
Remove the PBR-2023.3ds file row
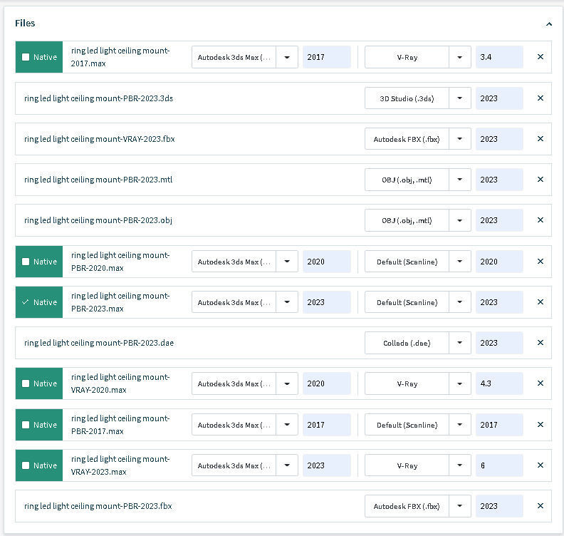point(540,98)
